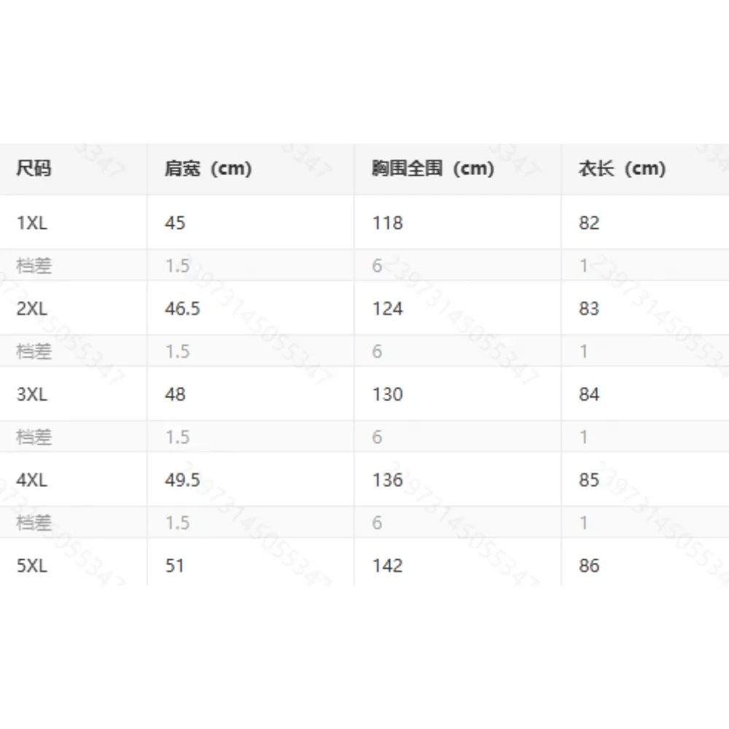
Task: Select garment length value 86
Action: [589, 566]
